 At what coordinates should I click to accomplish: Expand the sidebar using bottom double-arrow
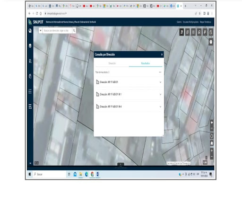pos(30,163)
